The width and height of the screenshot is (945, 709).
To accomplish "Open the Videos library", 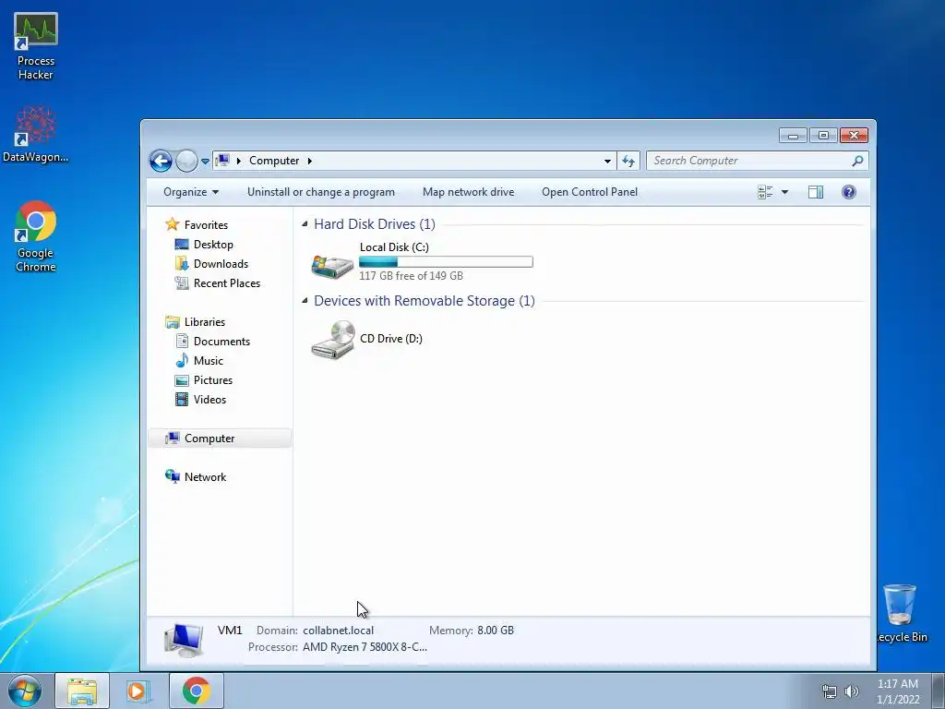I will coord(209,399).
